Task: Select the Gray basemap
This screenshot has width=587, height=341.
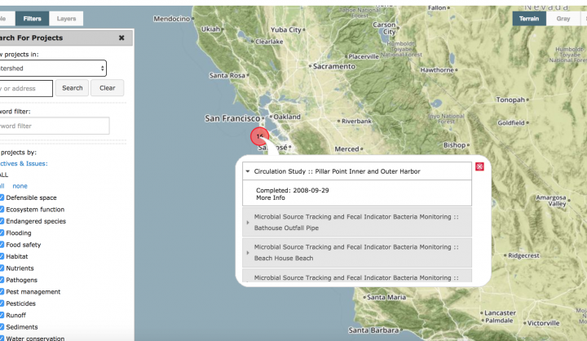Action: [x=563, y=19]
